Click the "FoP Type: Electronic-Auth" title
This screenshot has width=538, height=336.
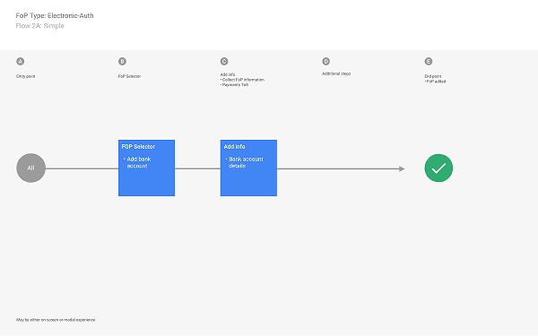coord(55,15)
